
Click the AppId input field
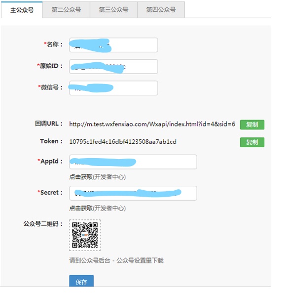[133, 162]
